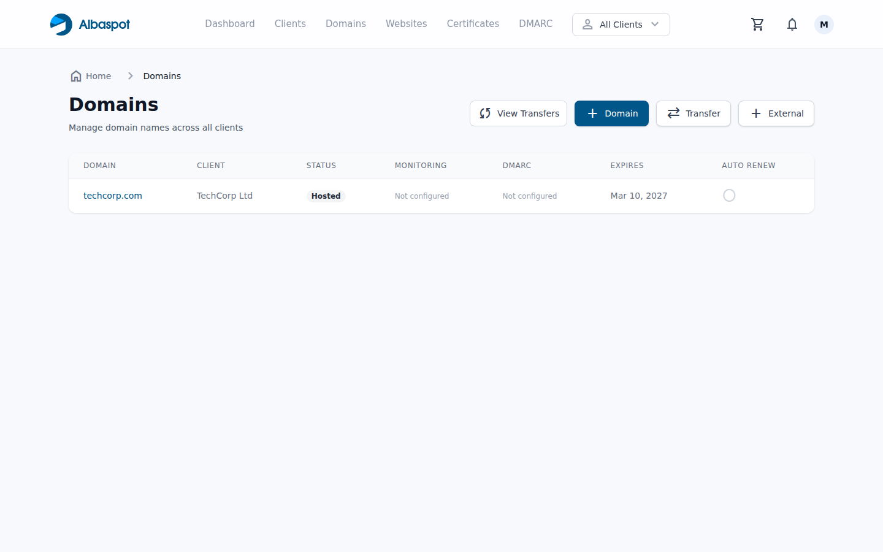Click the View Transfers refresh icon
Image resolution: width=883 pixels, height=552 pixels.
click(485, 113)
